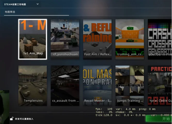Open the STEAM创意工坊地图 dropdown

click(21, 4)
